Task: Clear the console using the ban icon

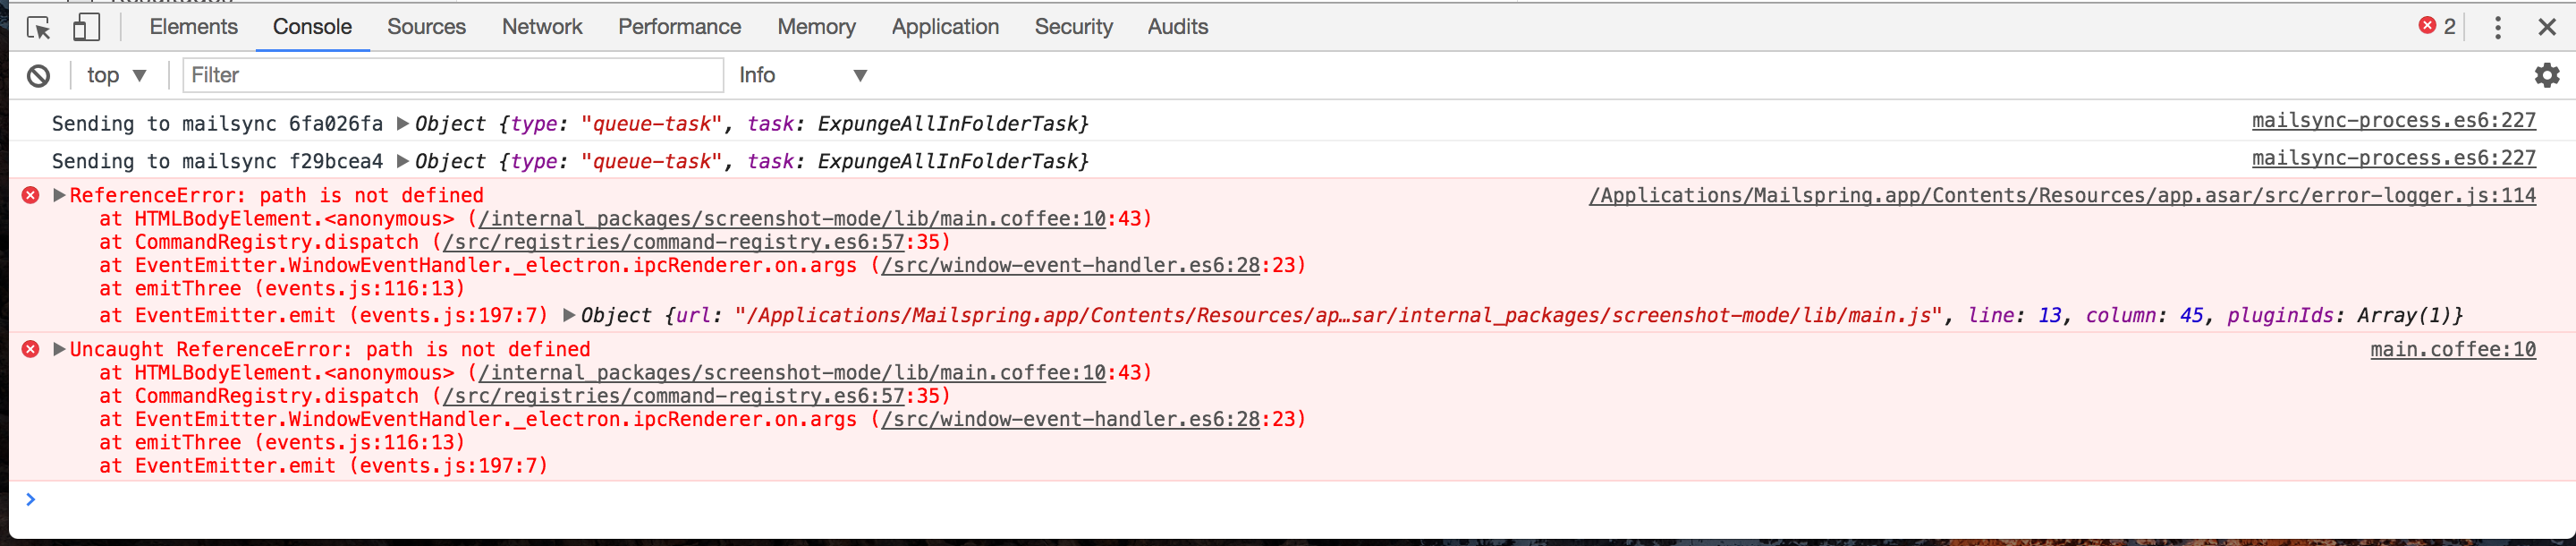Action: [38, 75]
